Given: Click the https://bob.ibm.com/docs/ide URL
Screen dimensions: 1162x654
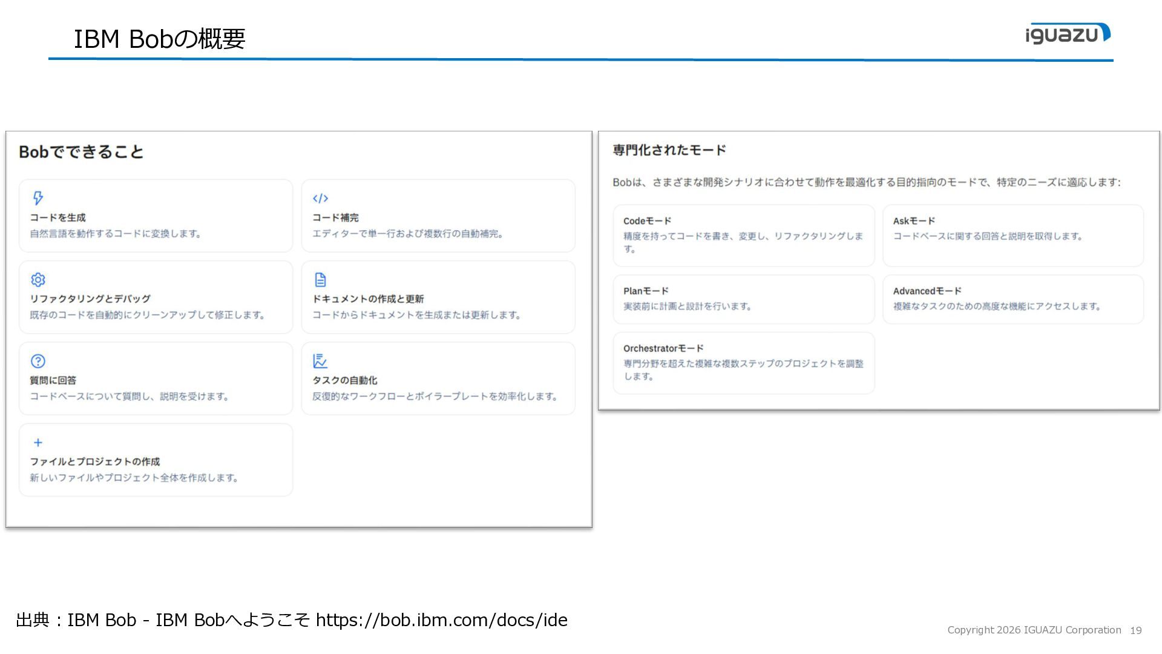Looking at the screenshot, I should point(442,620).
